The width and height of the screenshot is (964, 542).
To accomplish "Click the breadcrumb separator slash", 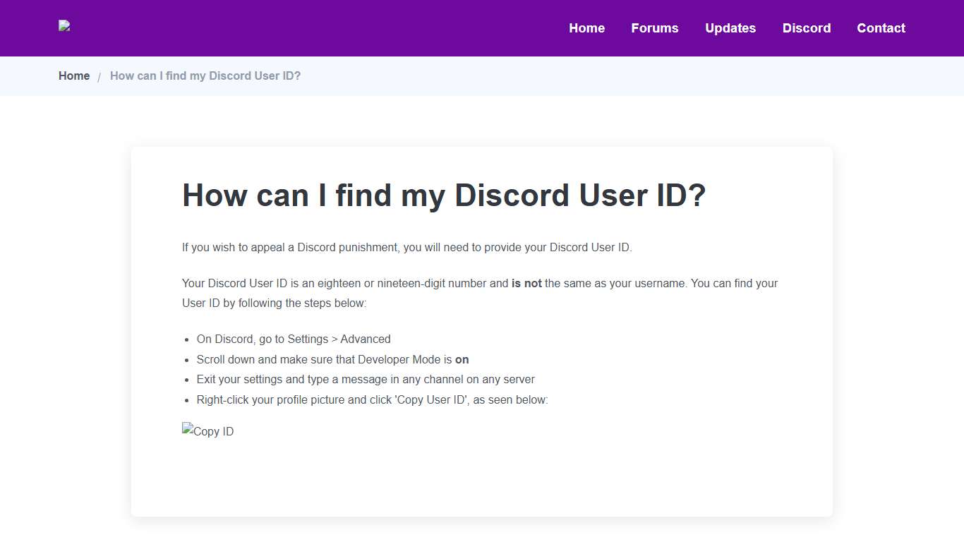I will click(100, 76).
